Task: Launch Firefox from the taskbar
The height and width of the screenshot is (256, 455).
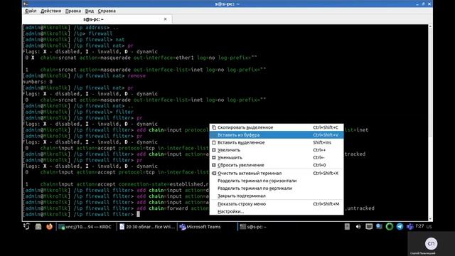Action: (49, 226)
